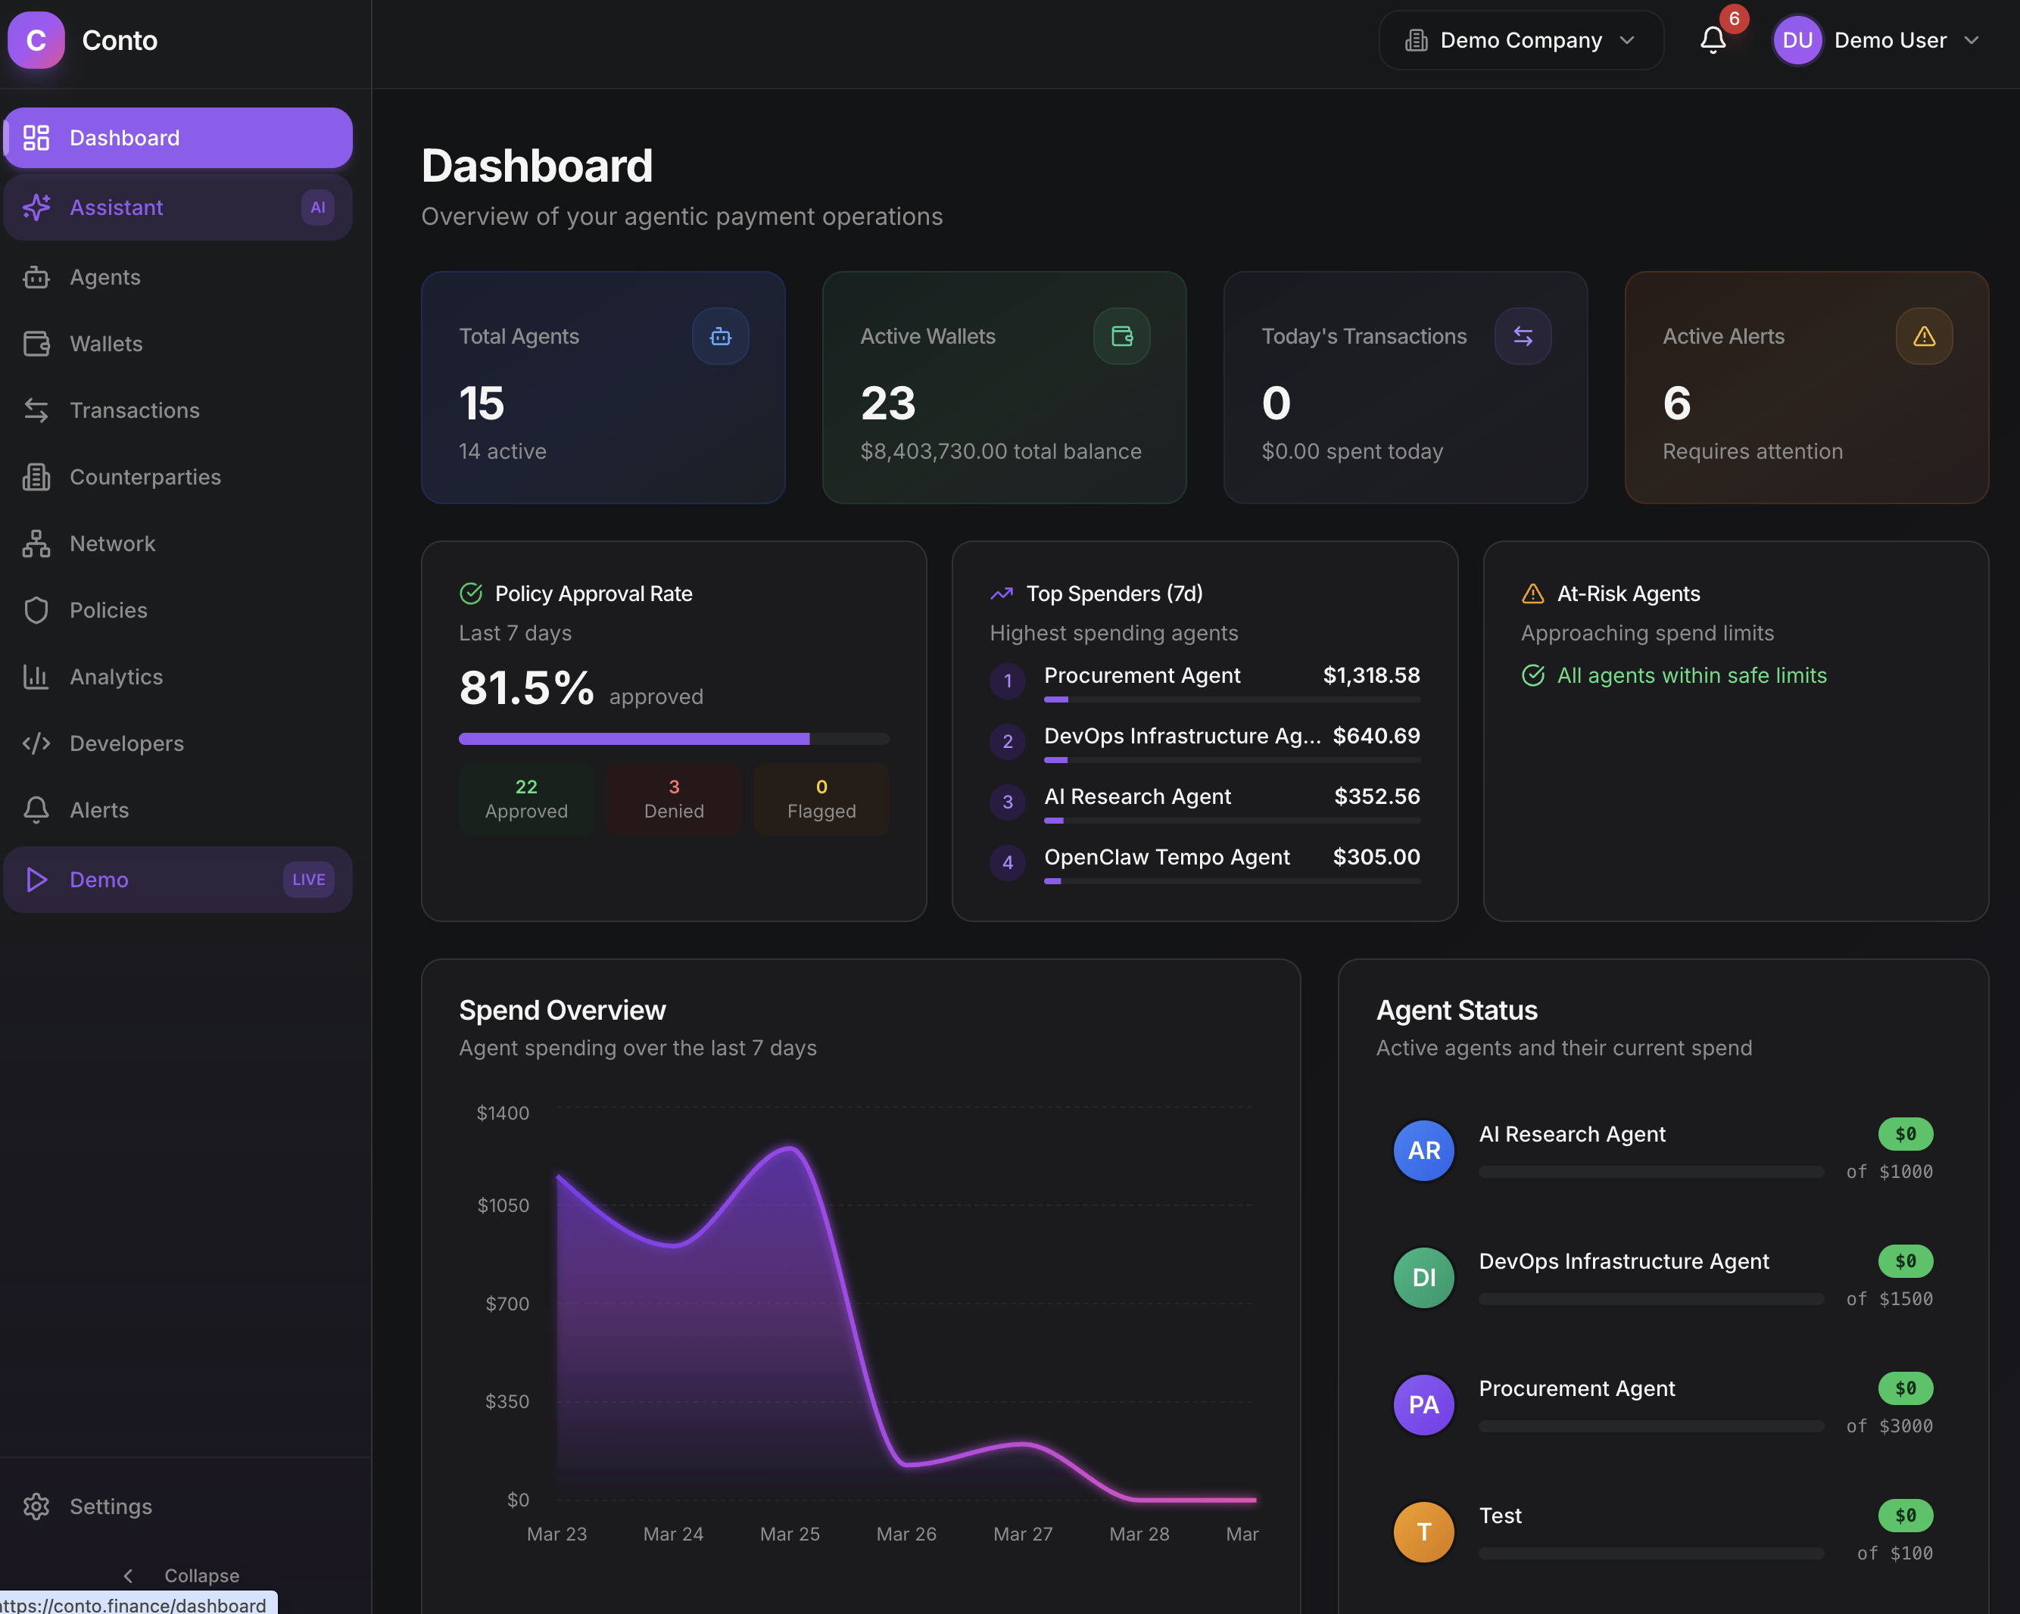Select the Policies shield icon
The height and width of the screenshot is (1614, 2020).
[36, 610]
